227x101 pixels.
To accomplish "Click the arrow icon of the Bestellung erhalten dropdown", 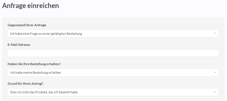I will tap(215, 72).
